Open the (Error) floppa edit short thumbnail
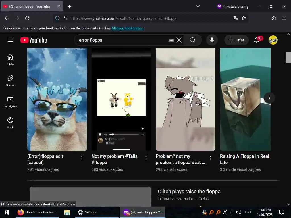Viewport: 291px width, 218px height. tap(57, 99)
